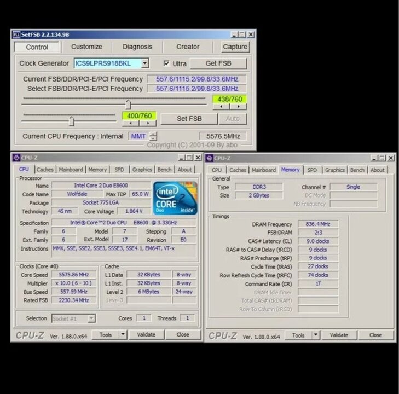Click the upper FSB slider thumb
The height and width of the screenshot is (394, 399).
128,105
